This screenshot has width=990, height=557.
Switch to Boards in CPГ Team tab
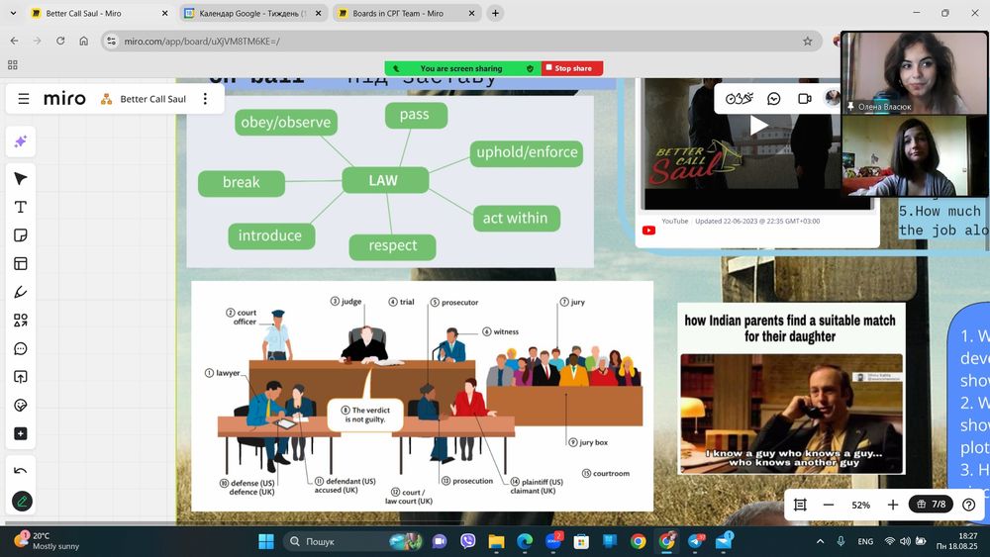coord(407,13)
